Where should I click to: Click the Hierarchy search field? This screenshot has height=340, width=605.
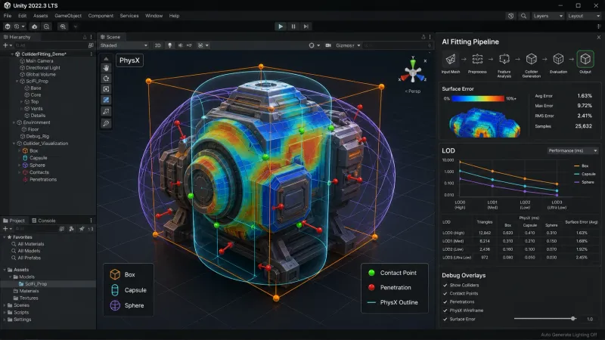51,45
